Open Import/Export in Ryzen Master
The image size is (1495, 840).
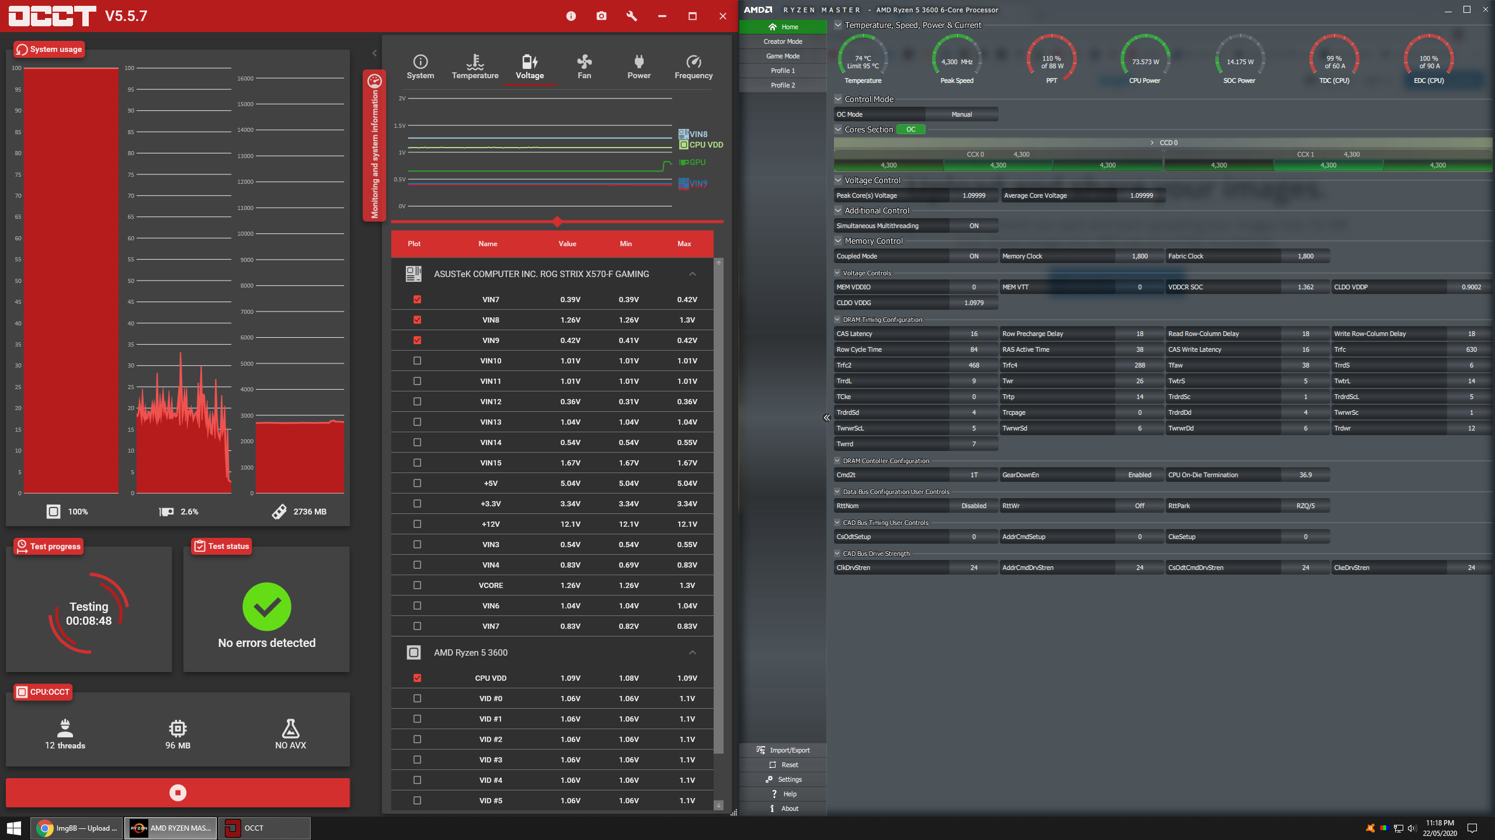(783, 750)
